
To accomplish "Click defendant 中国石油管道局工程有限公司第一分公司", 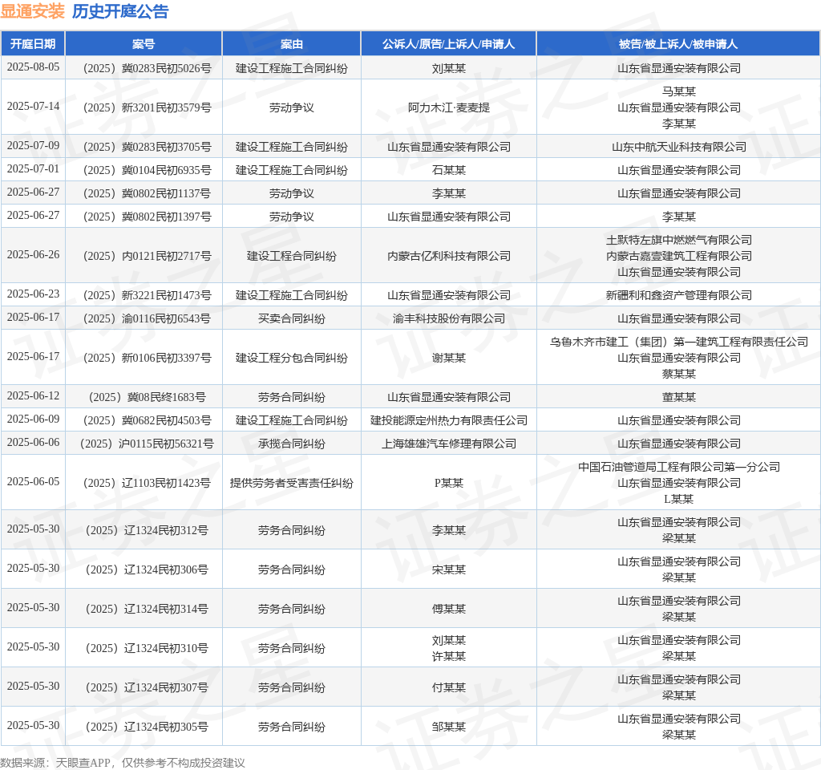I will coord(678,467).
